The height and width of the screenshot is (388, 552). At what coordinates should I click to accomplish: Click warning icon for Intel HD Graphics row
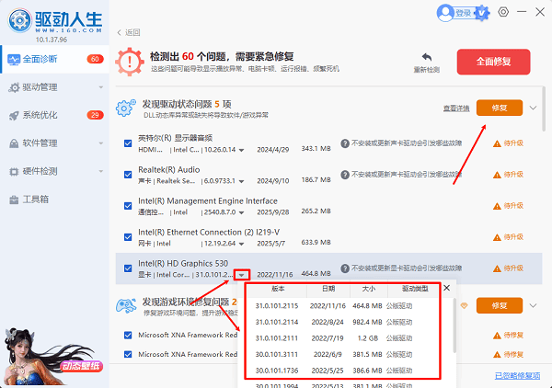[x=497, y=268]
